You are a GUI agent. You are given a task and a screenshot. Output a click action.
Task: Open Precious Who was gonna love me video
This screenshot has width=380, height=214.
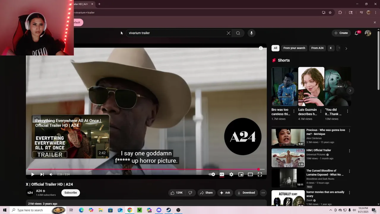(x=288, y=137)
